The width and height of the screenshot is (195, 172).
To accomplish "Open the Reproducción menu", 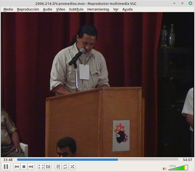I will pyautogui.click(x=28, y=9).
